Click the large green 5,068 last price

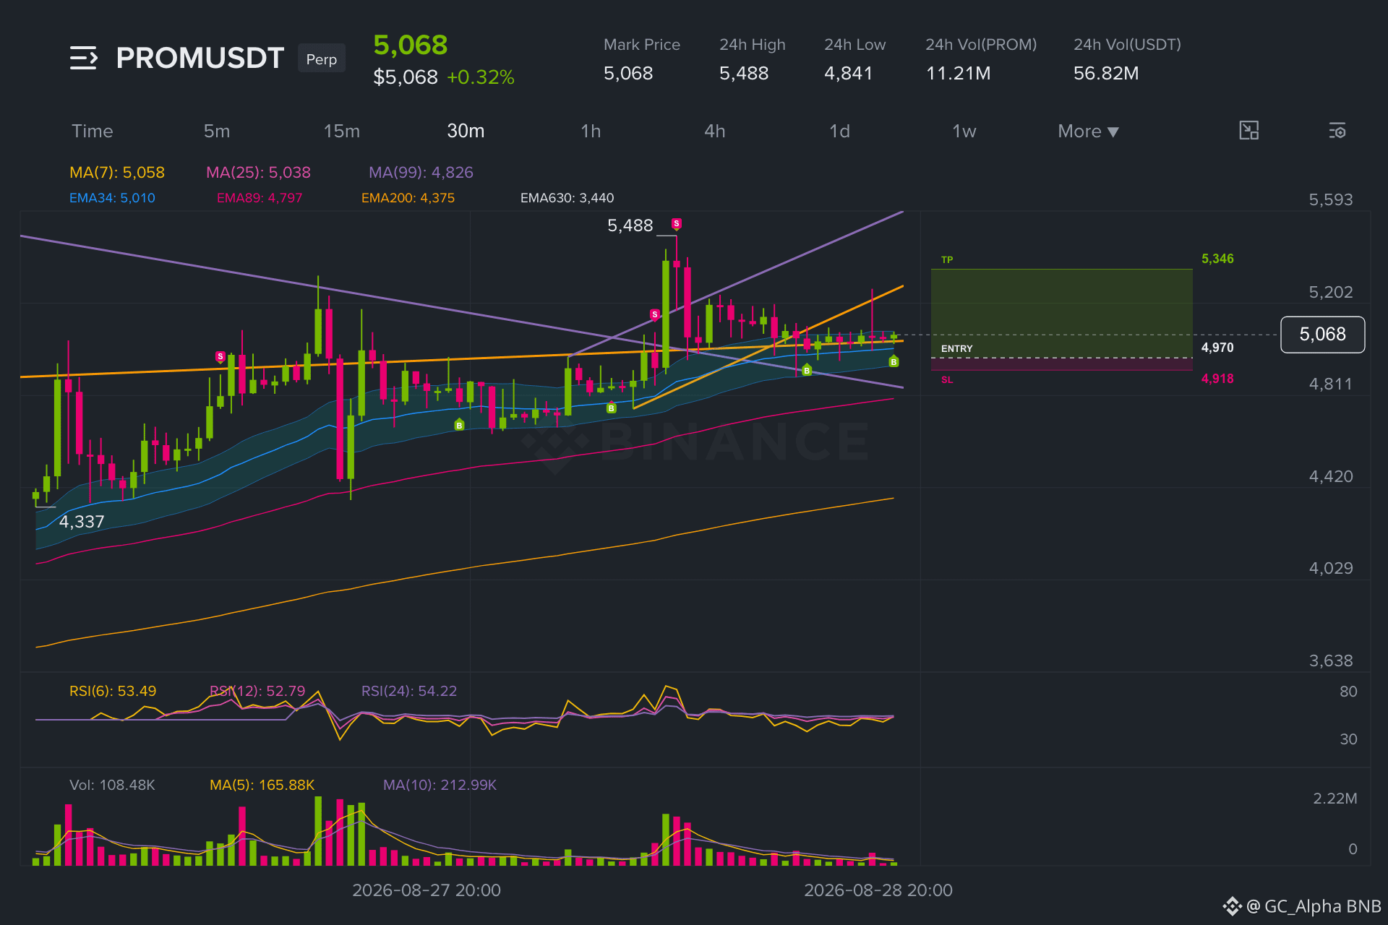click(x=411, y=45)
